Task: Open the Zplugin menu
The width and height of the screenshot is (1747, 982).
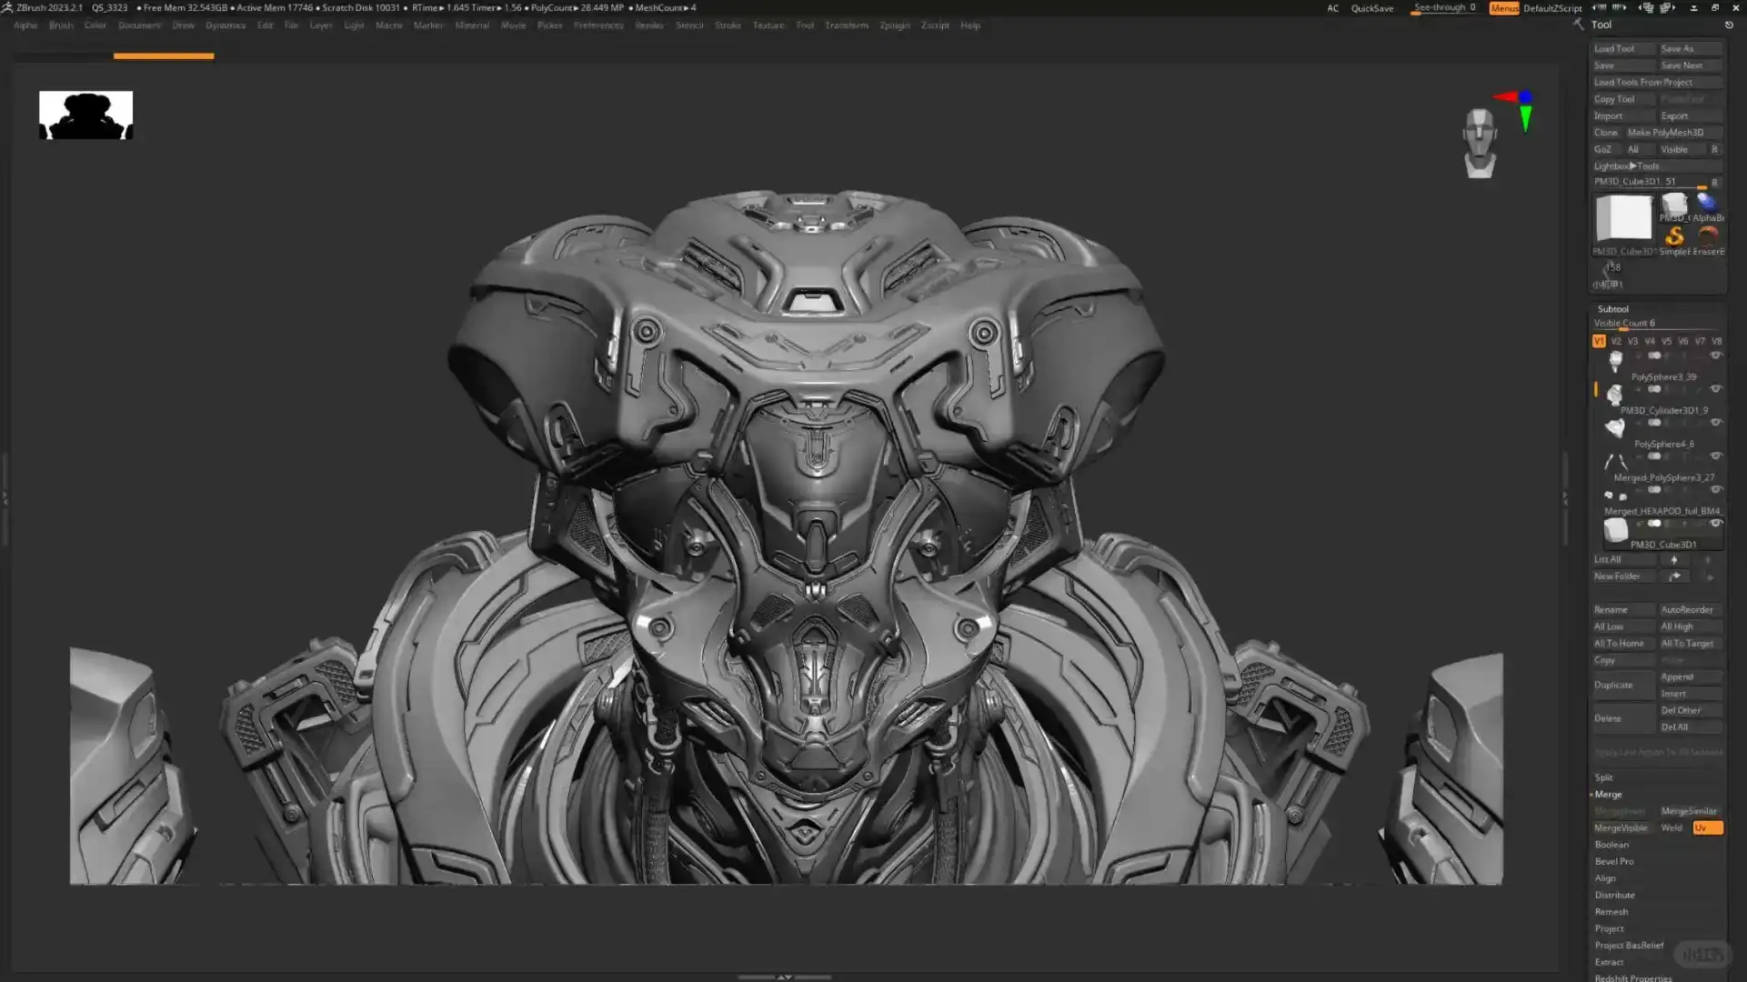Action: [894, 25]
